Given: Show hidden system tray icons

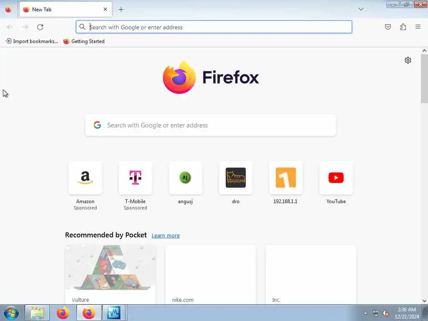Looking at the screenshot, I should click(365, 313).
